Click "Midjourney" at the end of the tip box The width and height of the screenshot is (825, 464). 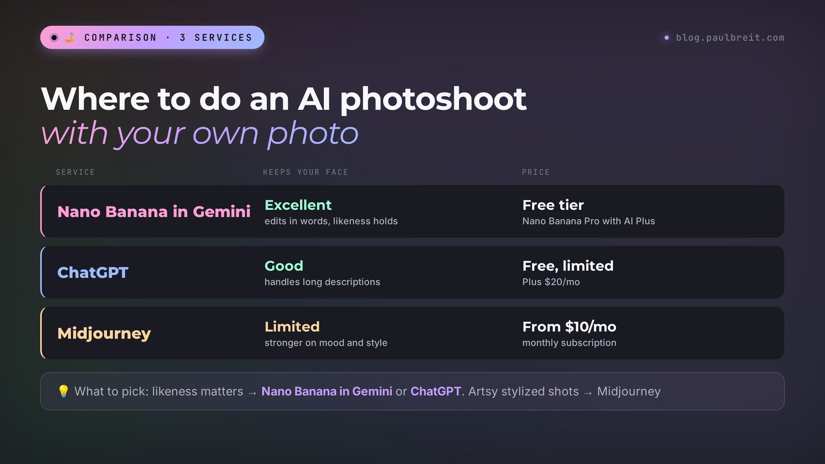(x=629, y=392)
